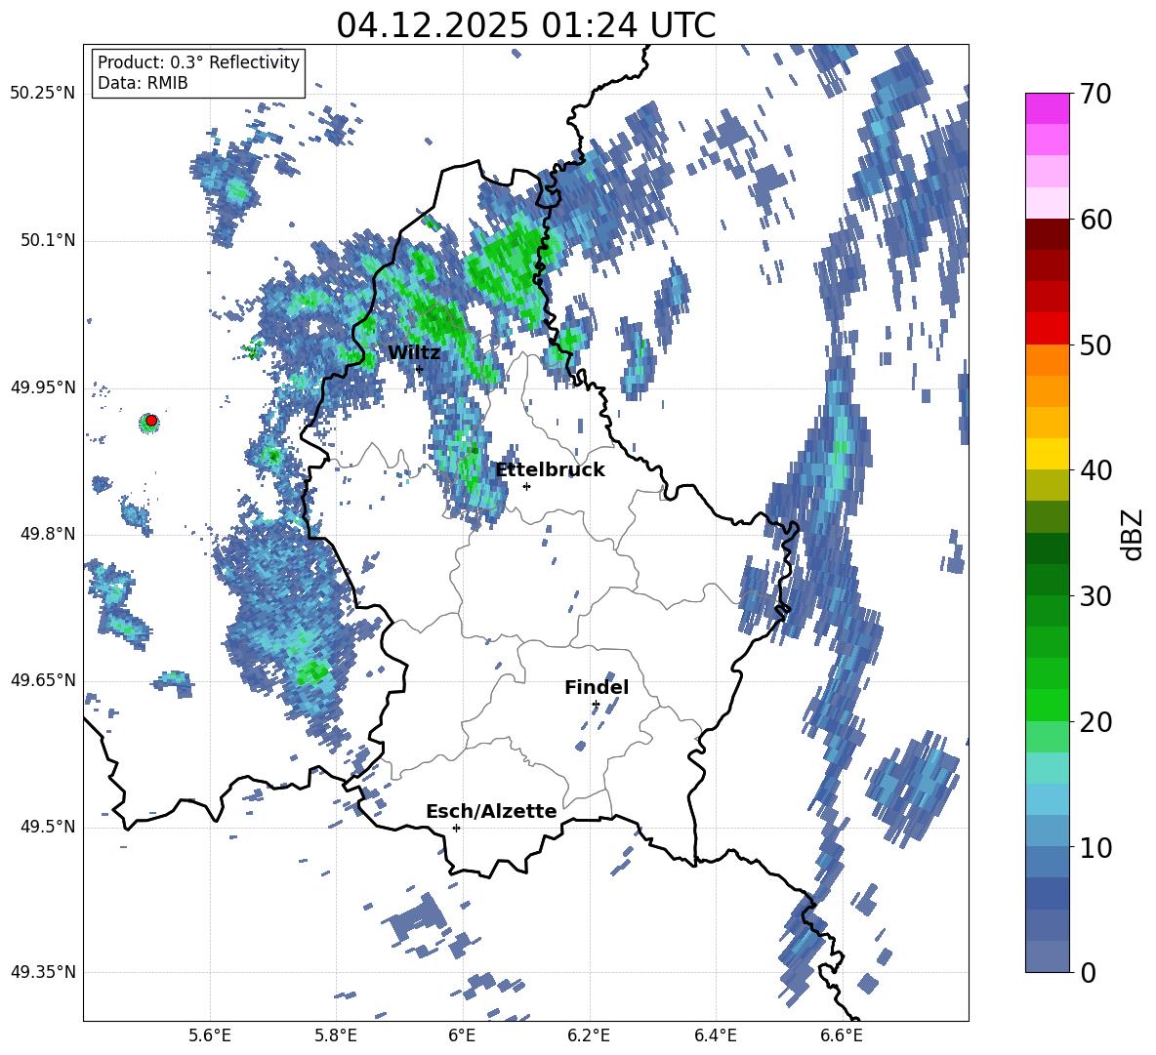Click the 5.8°E longitude label
The height and width of the screenshot is (1055, 1156).
336,1035
